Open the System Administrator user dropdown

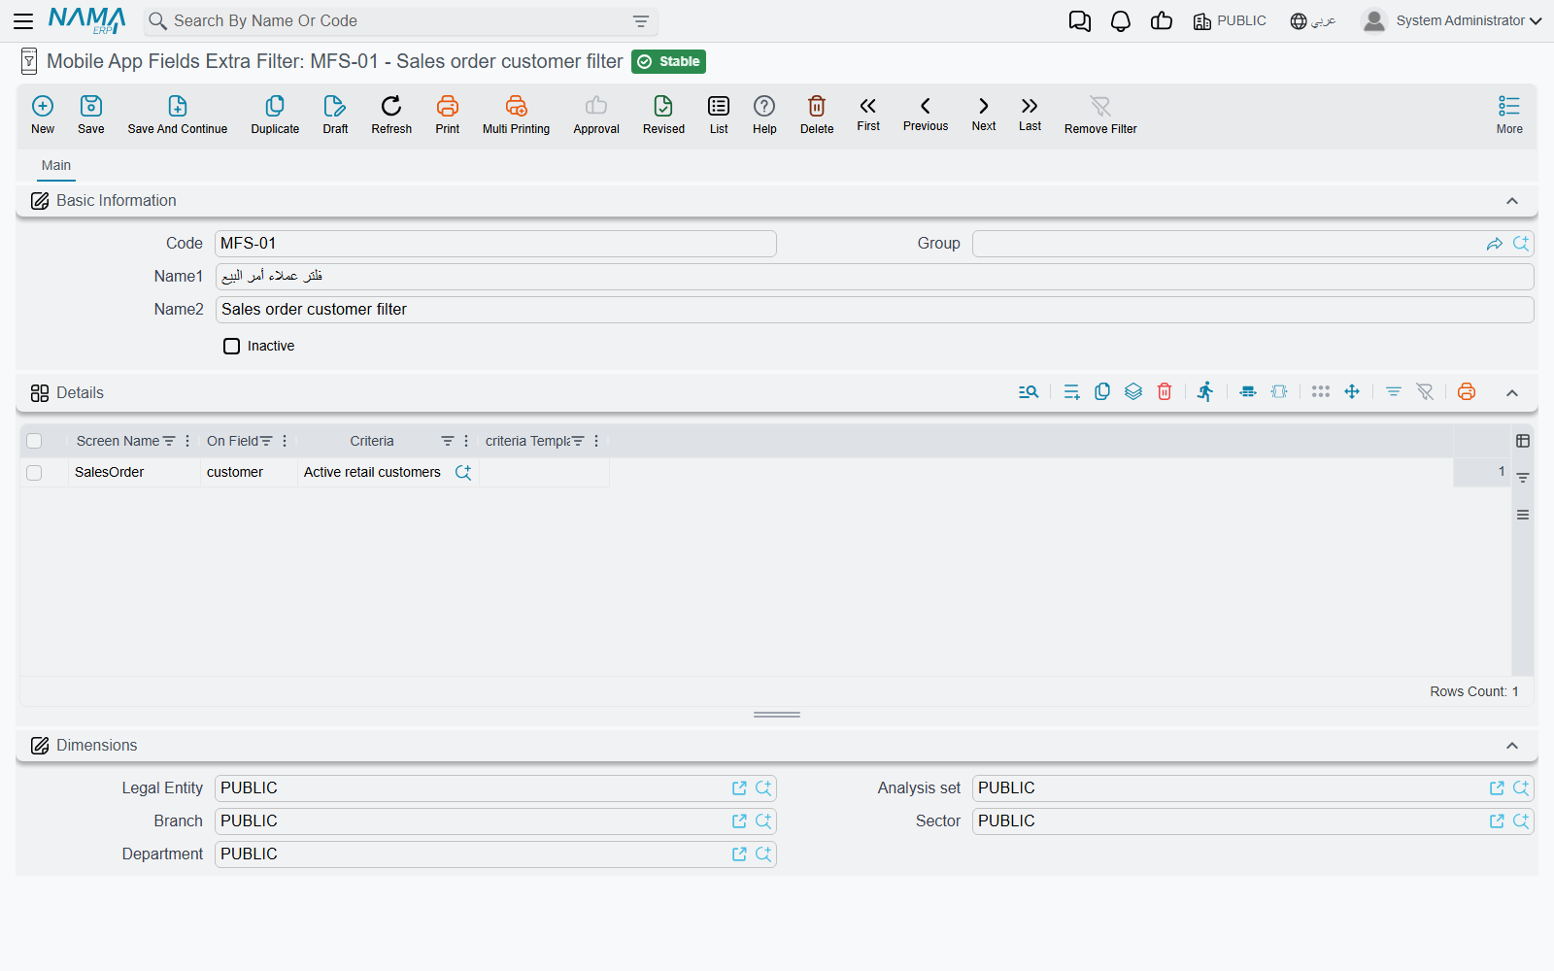coord(1452,20)
